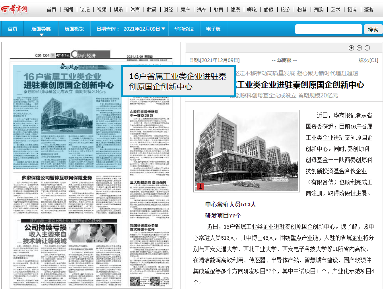Open the 电子版 tab
383x289 pixels.
coord(213,29)
